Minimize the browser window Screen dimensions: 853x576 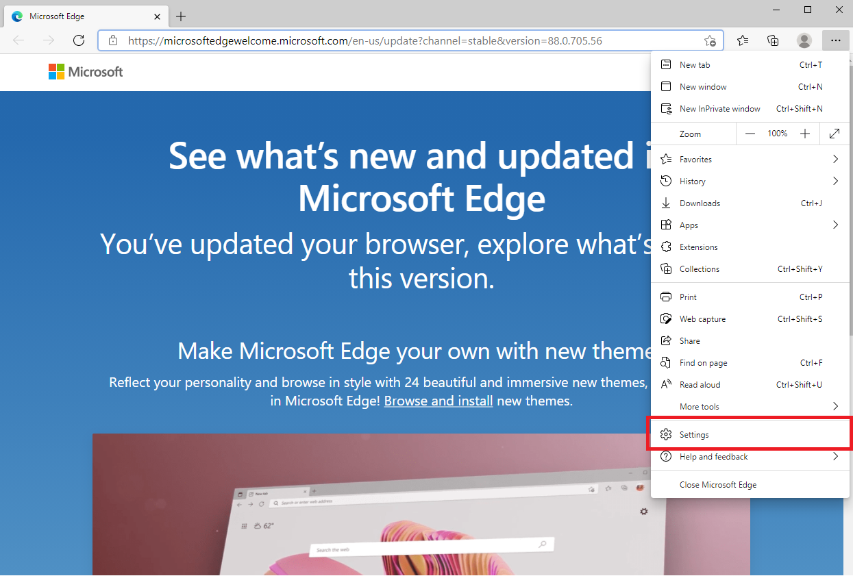point(777,10)
